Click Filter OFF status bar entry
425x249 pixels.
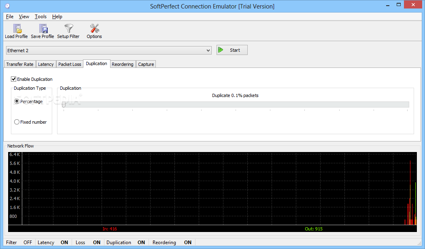pyautogui.click(x=19, y=242)
